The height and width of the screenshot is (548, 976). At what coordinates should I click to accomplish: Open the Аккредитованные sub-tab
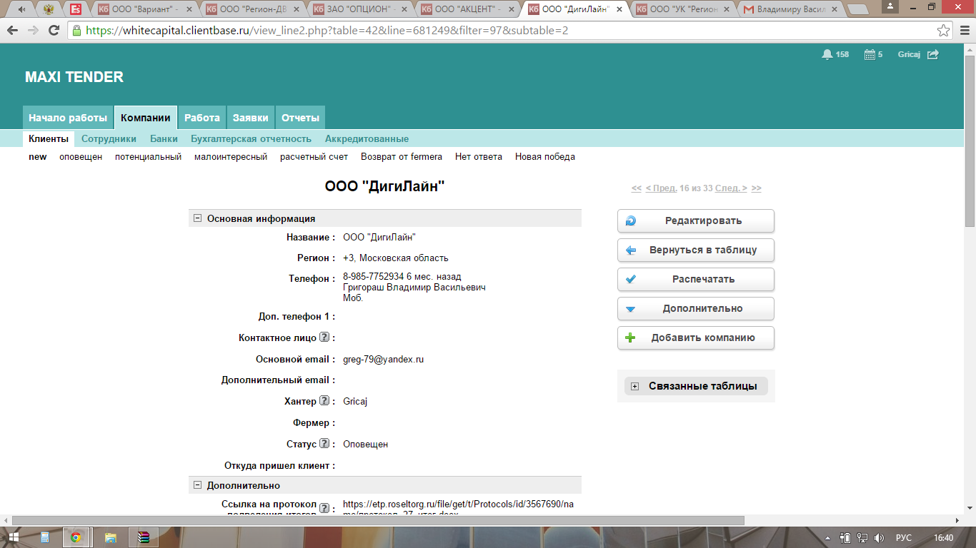[367, 138]
